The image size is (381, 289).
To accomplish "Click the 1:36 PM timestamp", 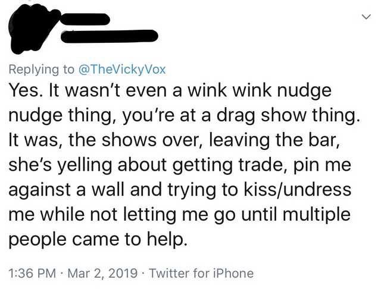I will 32,273.
